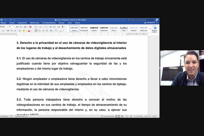Screen dimensions: 204x136
Task: Apply multilevel list
Action: click(46, 27)
